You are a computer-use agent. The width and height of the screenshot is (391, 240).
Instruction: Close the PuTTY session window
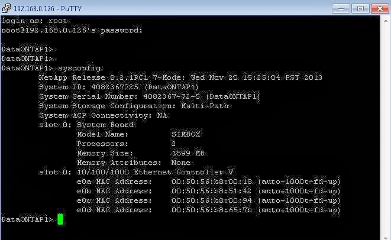point(380,9)
